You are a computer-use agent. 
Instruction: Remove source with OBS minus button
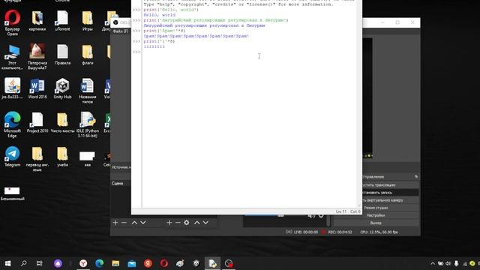point(178,223)
